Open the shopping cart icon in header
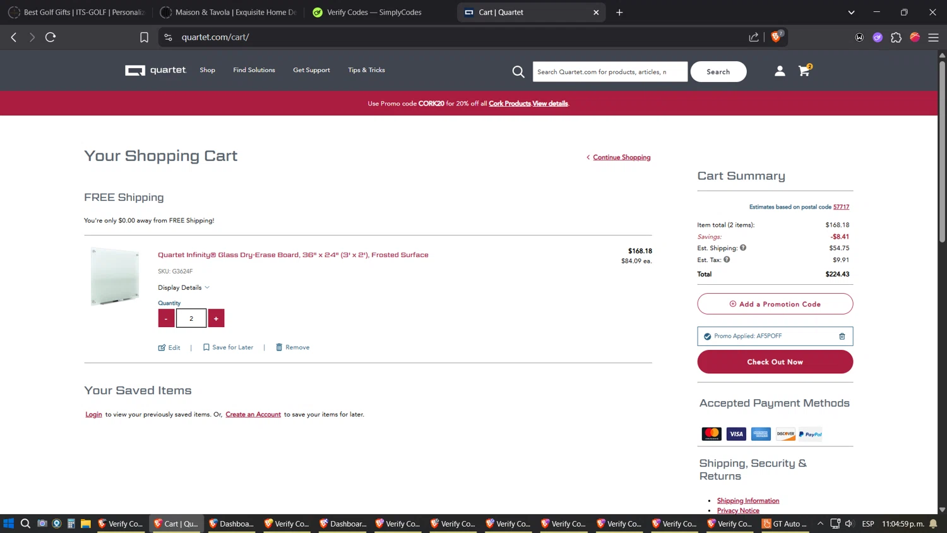 (x=804, y=71)
